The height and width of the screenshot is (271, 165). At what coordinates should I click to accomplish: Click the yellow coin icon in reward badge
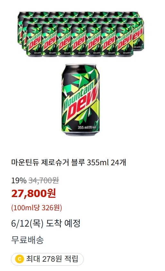[19, 259]
